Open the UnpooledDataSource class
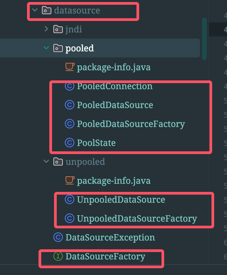Screen dimensions: 227x275 (x=121, y=200)
